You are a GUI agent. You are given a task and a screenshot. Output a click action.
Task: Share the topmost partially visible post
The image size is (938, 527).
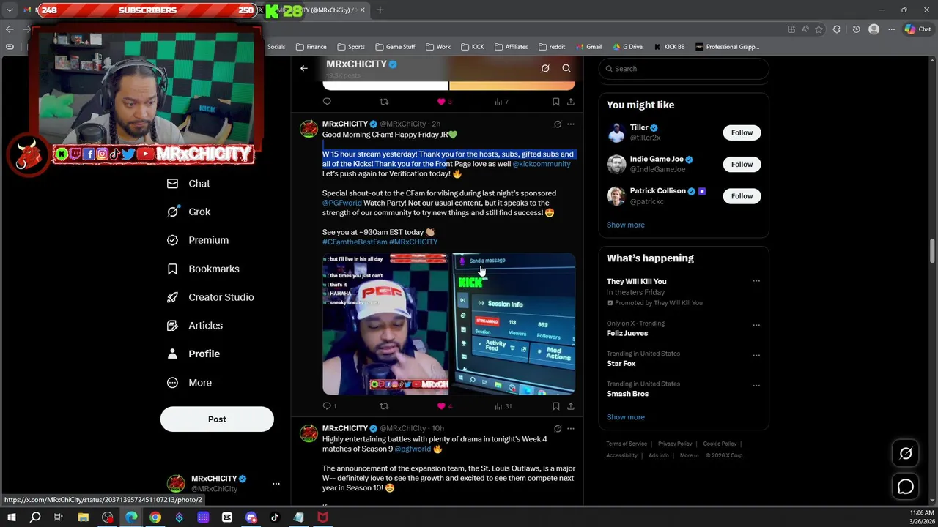pyautogui.click(x=571, y=102)
